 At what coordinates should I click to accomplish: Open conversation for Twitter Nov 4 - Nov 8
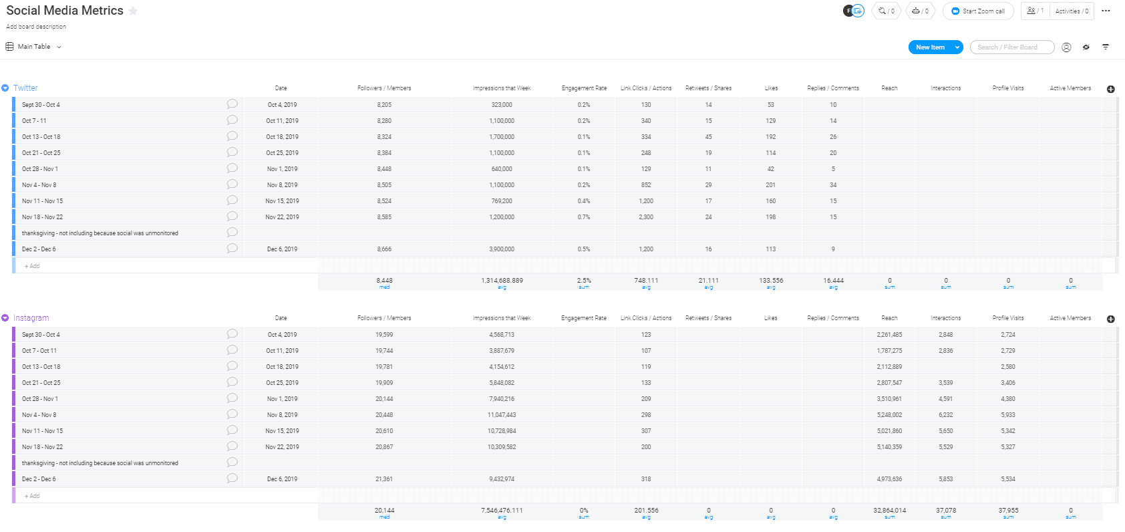[x=232, y=184]
